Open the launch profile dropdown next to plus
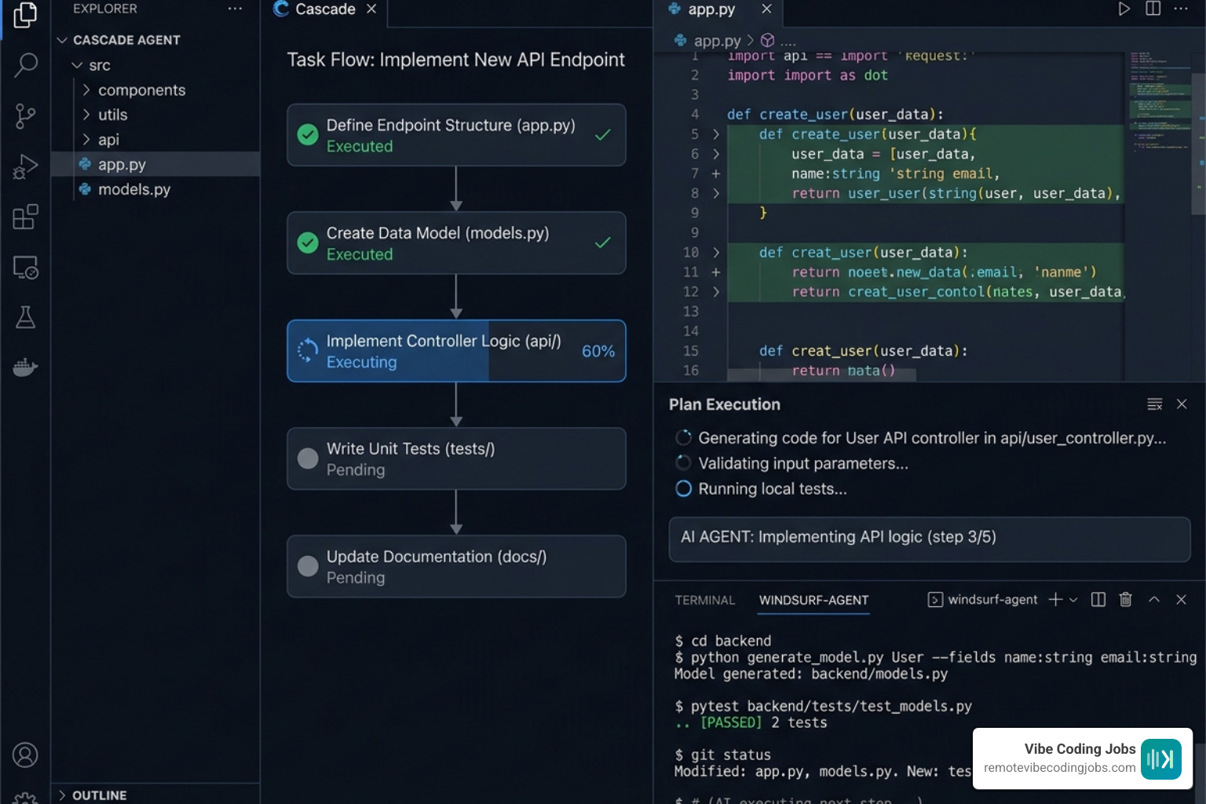The width and height of the screenshot is (1206, 804). point(1073,600)
